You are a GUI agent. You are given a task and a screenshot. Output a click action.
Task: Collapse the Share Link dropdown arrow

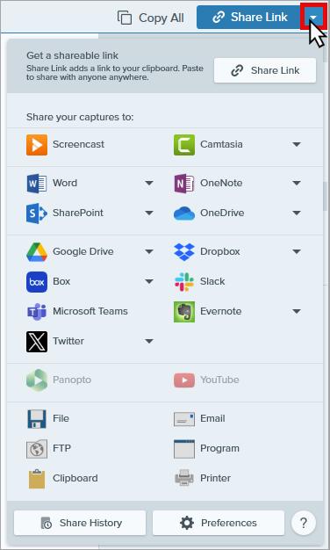313,17
